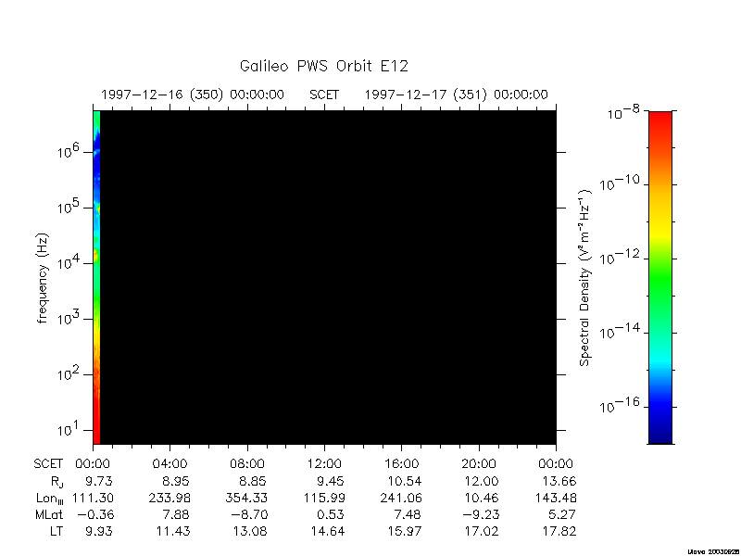Click the R_J value "10.54"
Image resolution: width=741 pixels, height=556 pixels.
click(405, 481)
